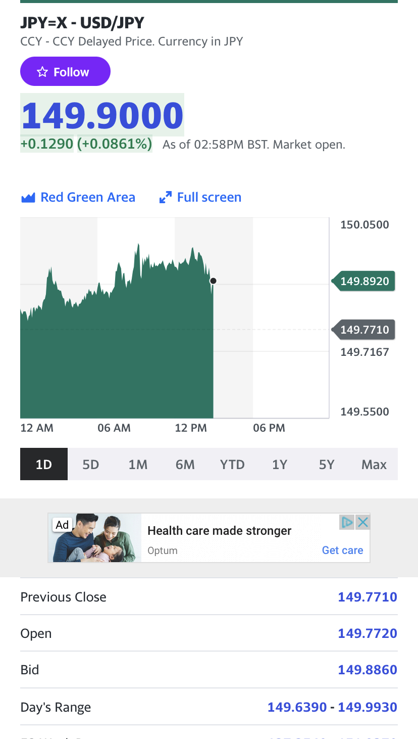Click the Open row label

coord(36,634)
